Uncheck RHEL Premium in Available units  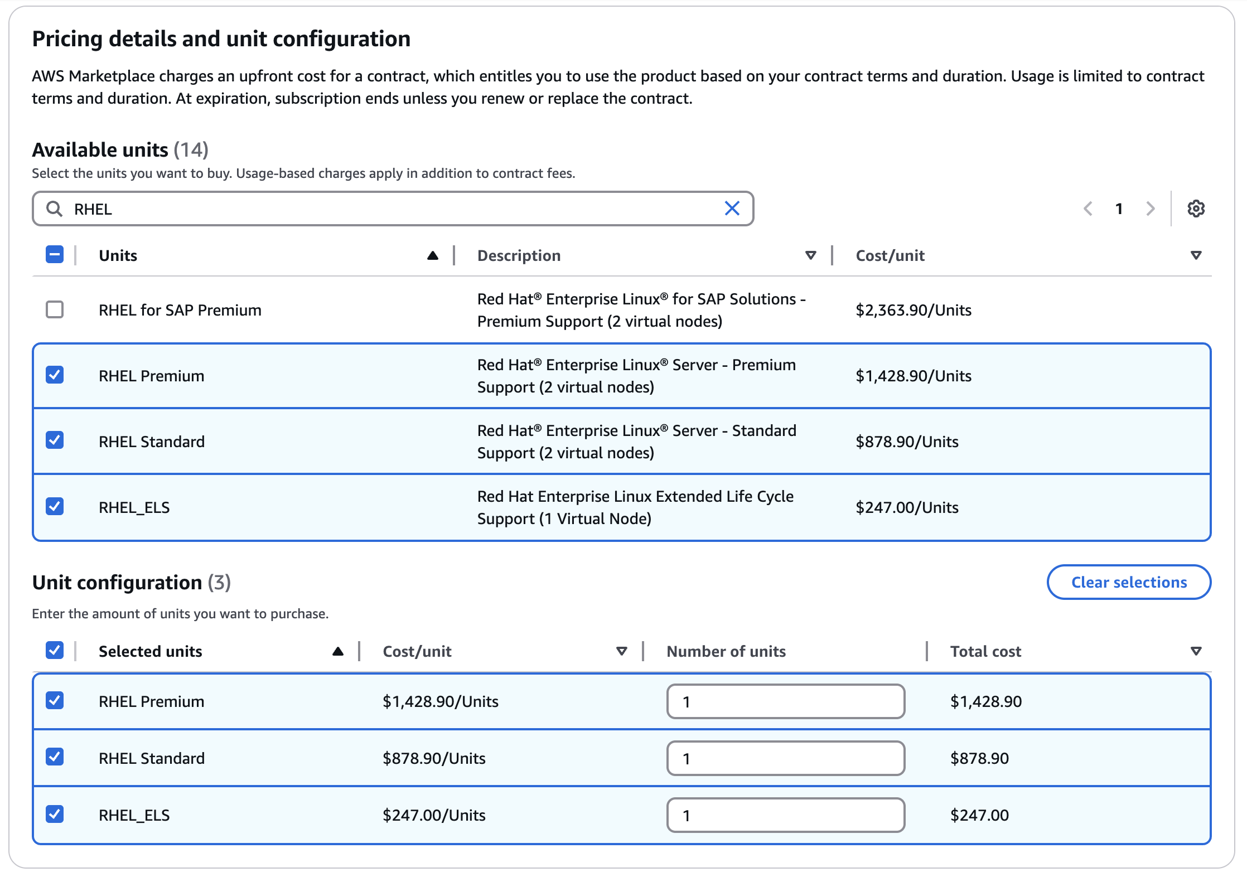pos(55,375)
